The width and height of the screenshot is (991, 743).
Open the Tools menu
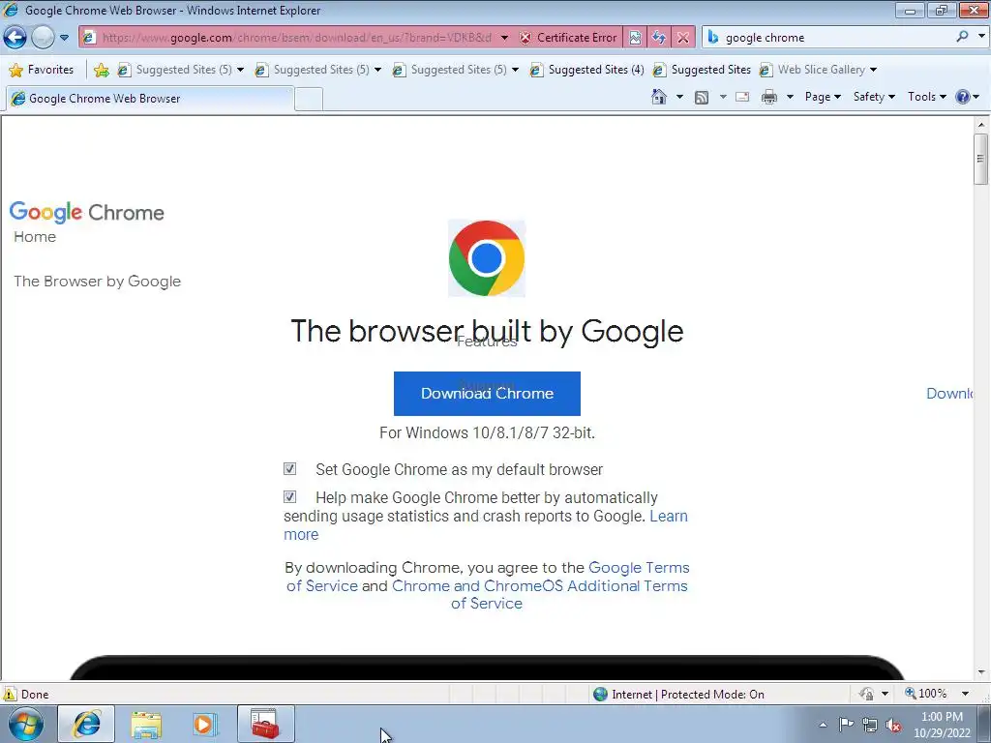tap(926, 97)
